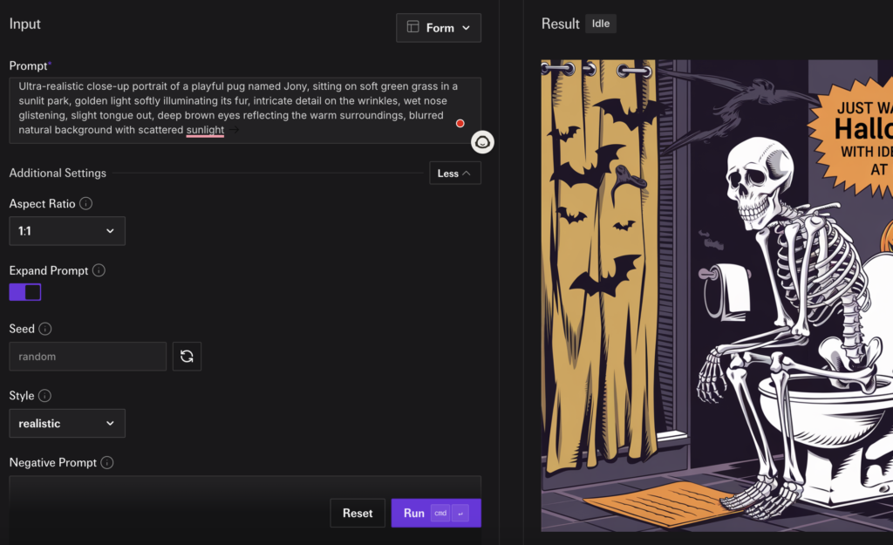Collapse Additional Settings with the Less button
Viewport: 893px width, 545px height.
(x=454, y=174)
